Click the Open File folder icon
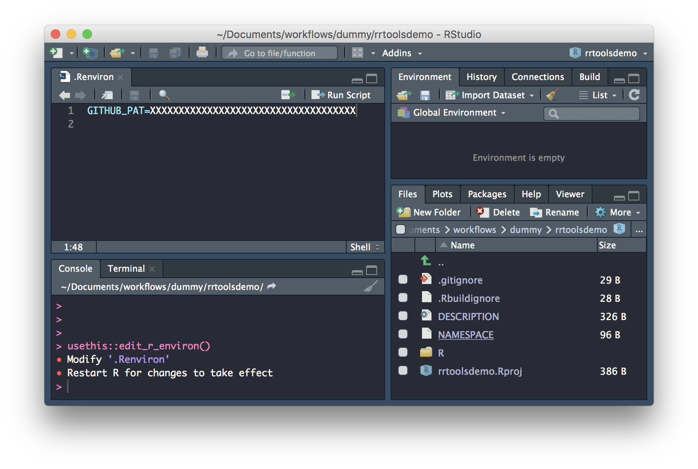The image size is (698, 469). pyautogui.click(x=117, y=53)
